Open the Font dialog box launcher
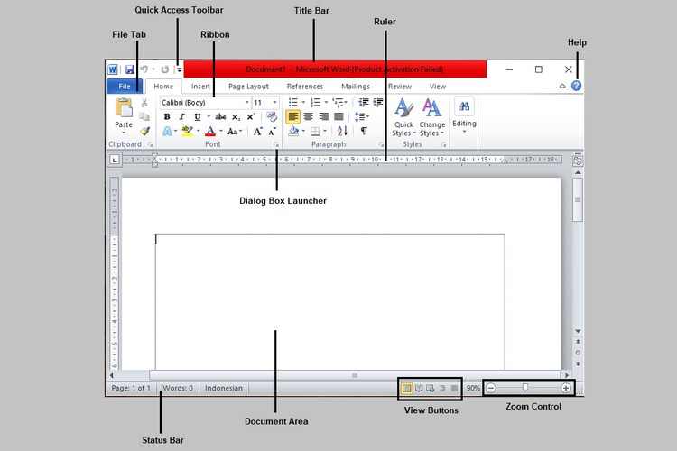 [276, 144]
